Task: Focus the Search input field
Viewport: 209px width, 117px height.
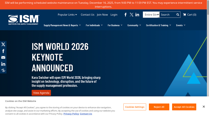Action: click(168, 15)
